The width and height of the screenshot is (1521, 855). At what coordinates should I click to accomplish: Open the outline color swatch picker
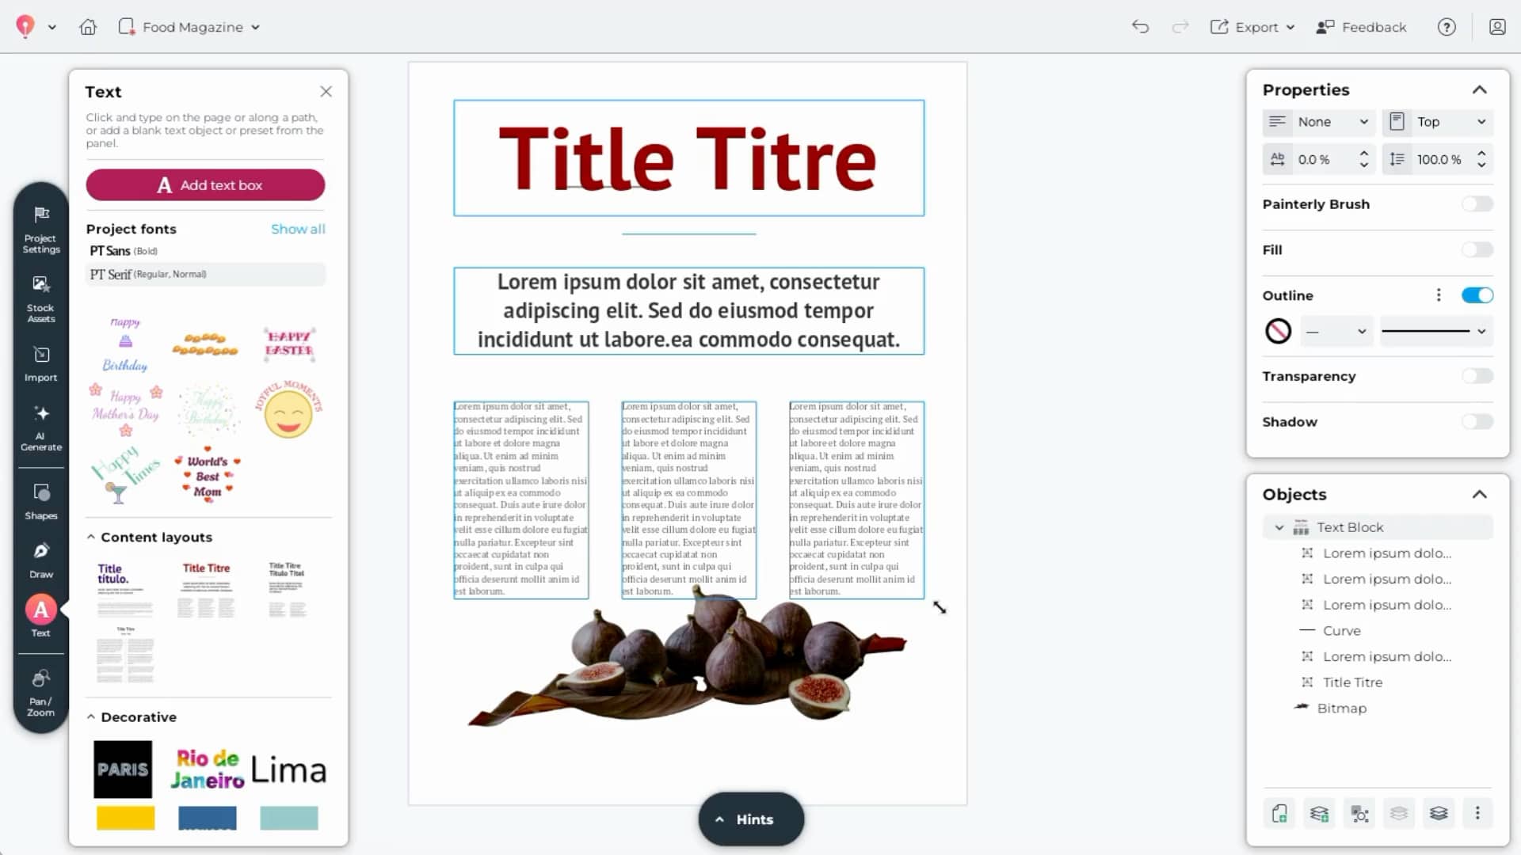click(x=1279, y=331)
